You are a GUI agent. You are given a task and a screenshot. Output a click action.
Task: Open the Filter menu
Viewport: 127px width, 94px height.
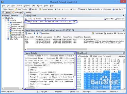click(33, 6)
